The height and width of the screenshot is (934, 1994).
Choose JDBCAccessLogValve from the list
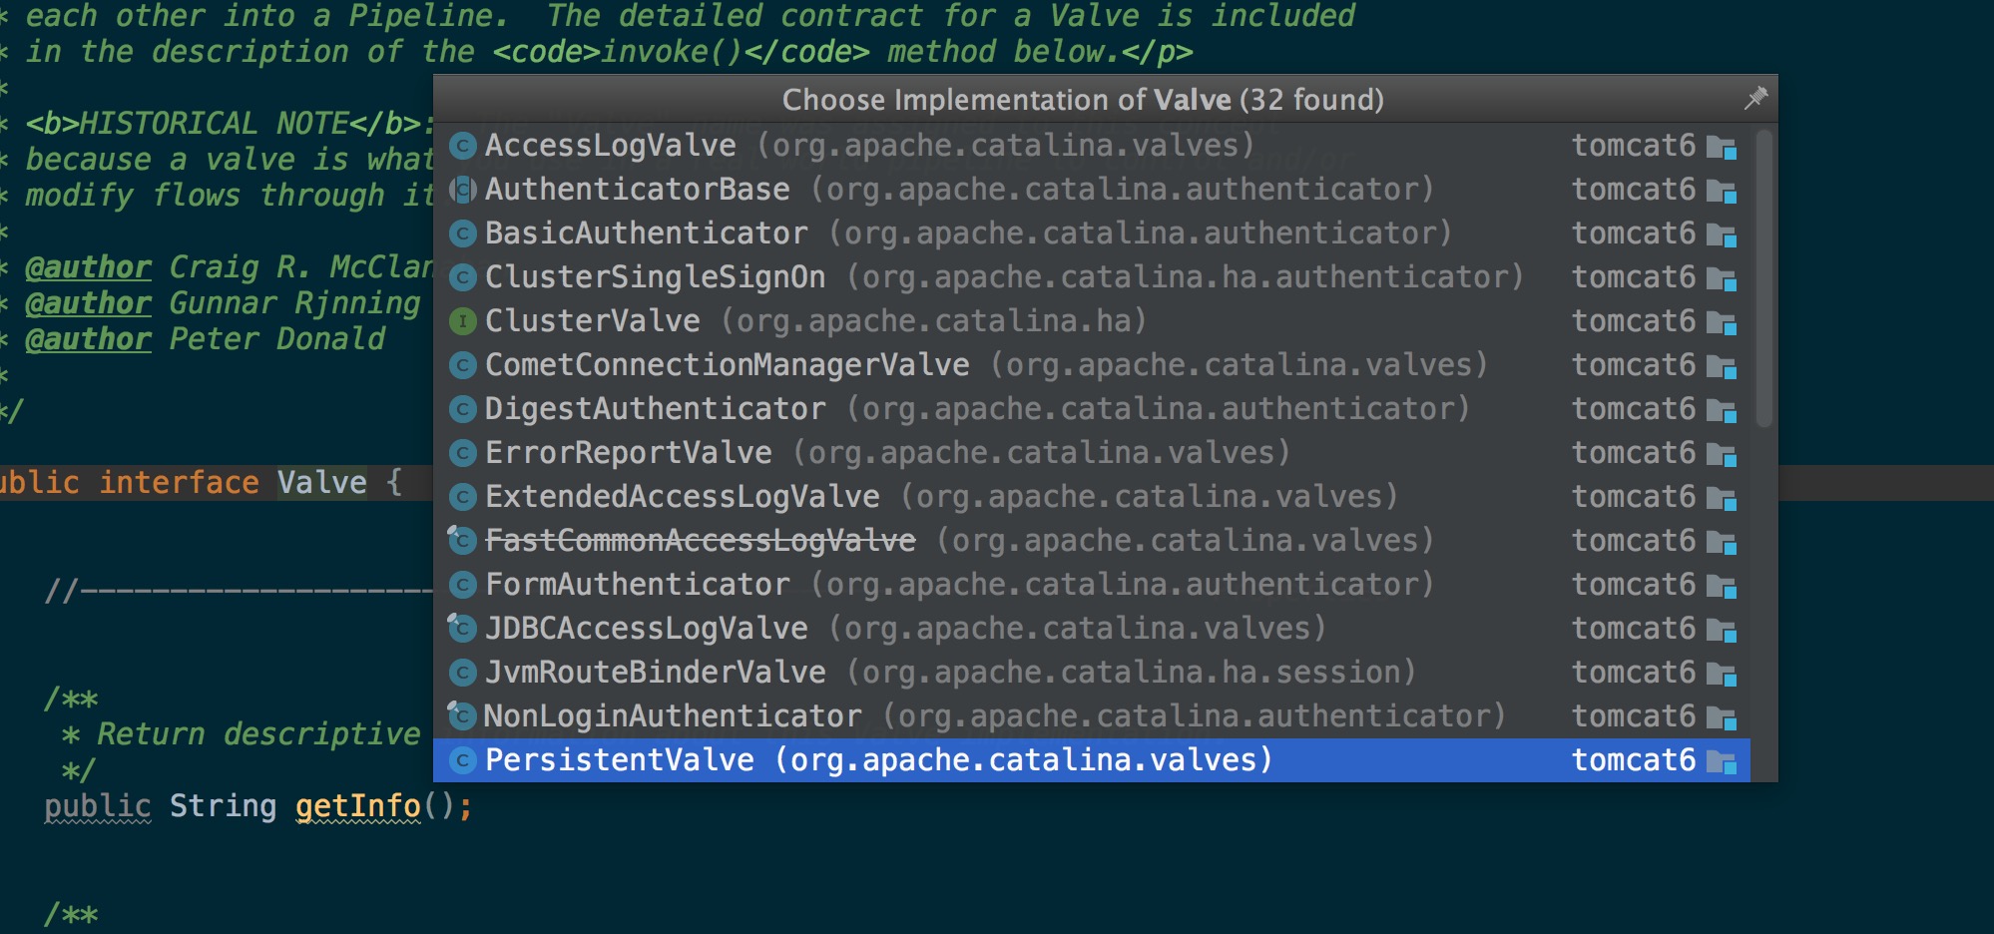tap(1092, 629)
